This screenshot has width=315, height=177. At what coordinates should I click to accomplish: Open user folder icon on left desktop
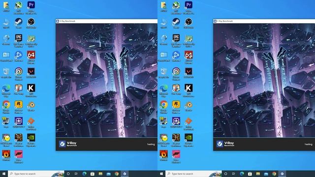(6, 5)
